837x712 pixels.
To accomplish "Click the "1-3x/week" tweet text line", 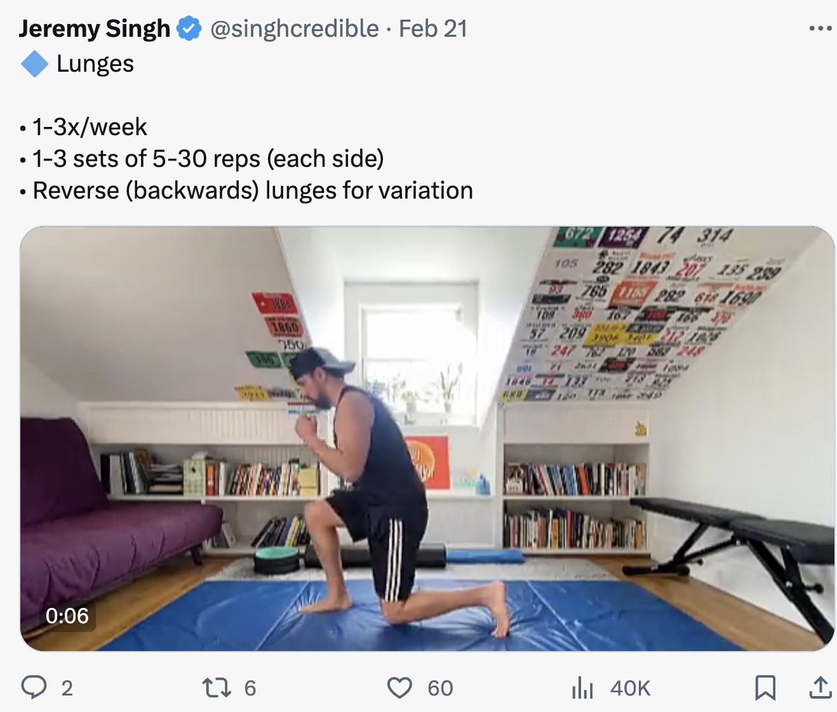I will pyautogui.click(x=90, y=127).
